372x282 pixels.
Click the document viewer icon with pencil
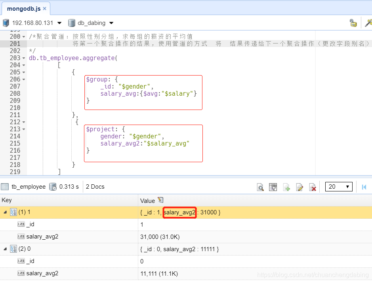pos(273,187)
